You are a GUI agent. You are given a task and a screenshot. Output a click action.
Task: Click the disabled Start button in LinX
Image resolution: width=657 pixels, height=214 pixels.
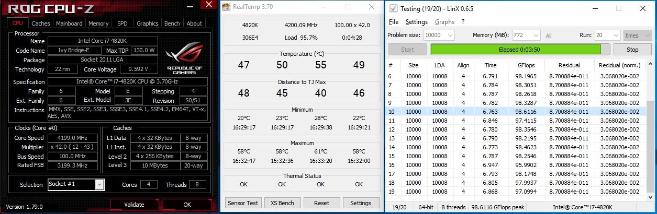click(x=407, y=50)
